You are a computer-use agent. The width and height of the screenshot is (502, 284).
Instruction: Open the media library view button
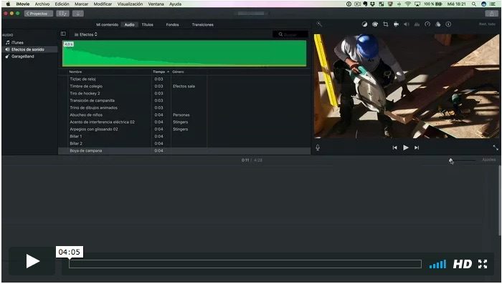(x=62, y=14)
